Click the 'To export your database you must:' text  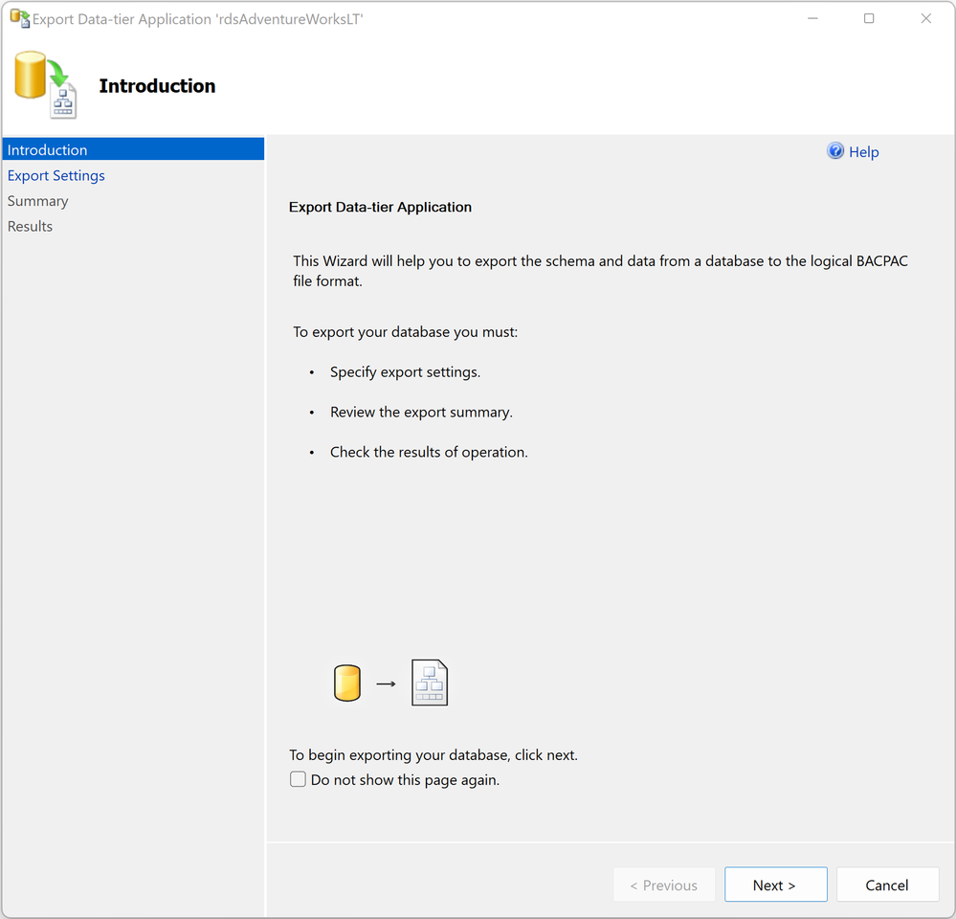[406, 332]
